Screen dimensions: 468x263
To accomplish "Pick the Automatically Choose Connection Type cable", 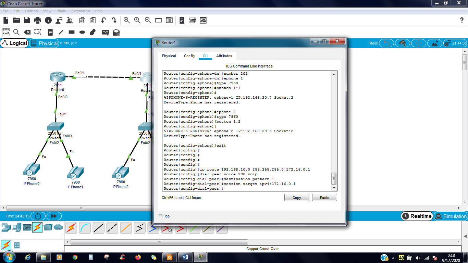I will coord(71,228).
